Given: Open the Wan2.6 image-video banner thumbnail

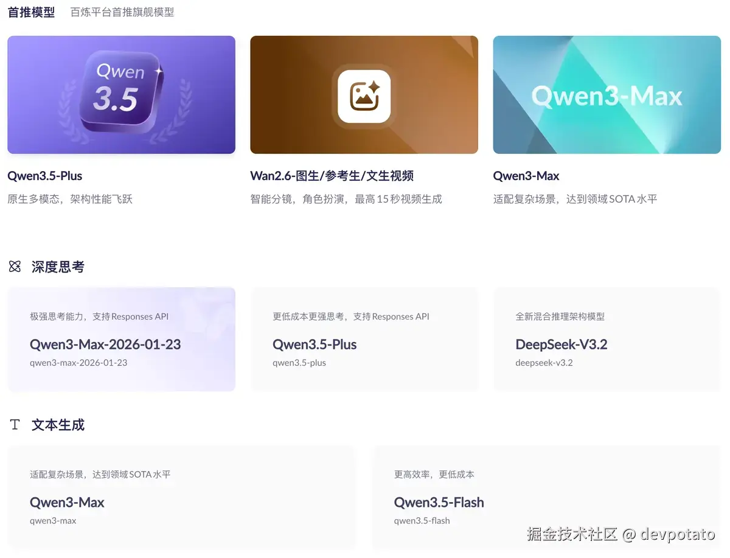Looking at the screenshot, I should click(364, 94).
